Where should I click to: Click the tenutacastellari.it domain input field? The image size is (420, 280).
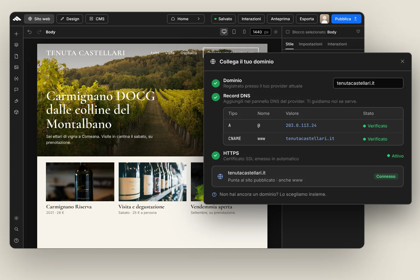click(368, 83)
